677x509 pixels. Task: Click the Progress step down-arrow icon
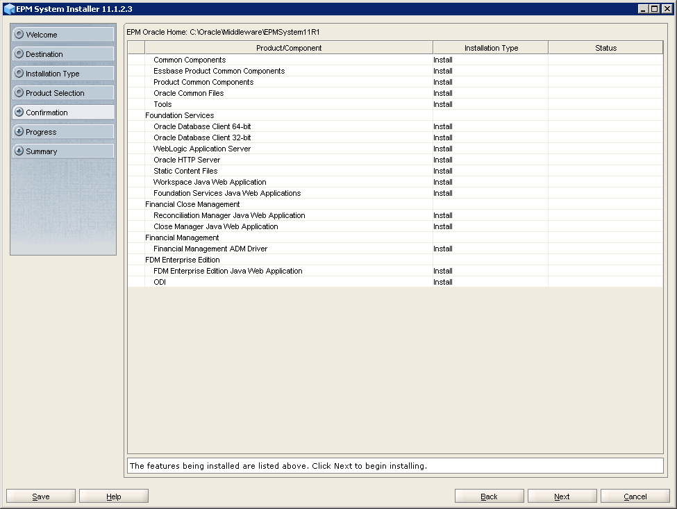coord(19,131)
